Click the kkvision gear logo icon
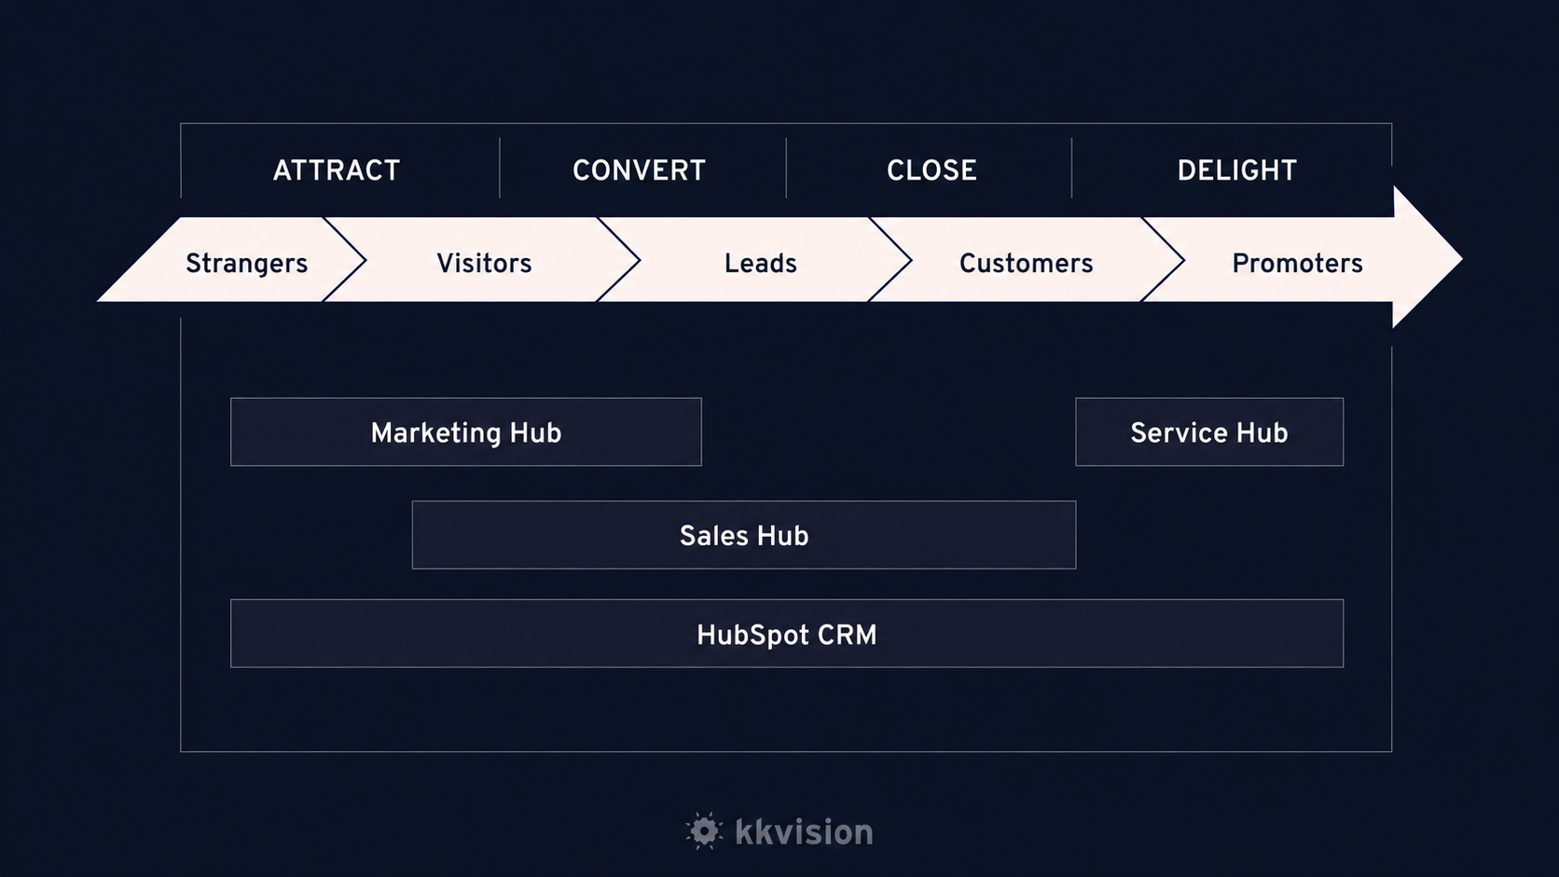The height and width of the screenshot is (877, 1559). point(705,830)
